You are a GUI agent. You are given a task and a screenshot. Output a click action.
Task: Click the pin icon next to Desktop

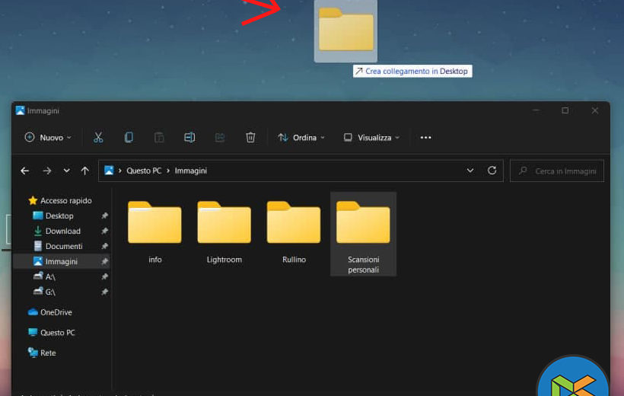click(x=105, y=216)
